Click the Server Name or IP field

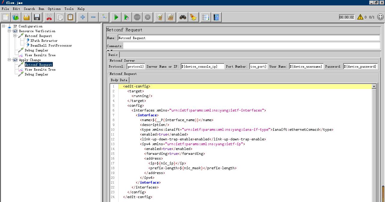click(x=202, y=66)
